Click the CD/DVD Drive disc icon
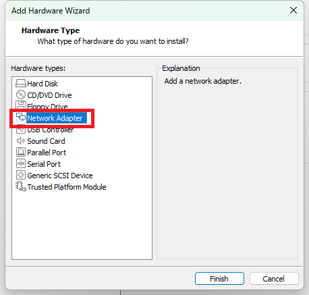The width and height of the screenshot is (309, 295). click(21, 95)
